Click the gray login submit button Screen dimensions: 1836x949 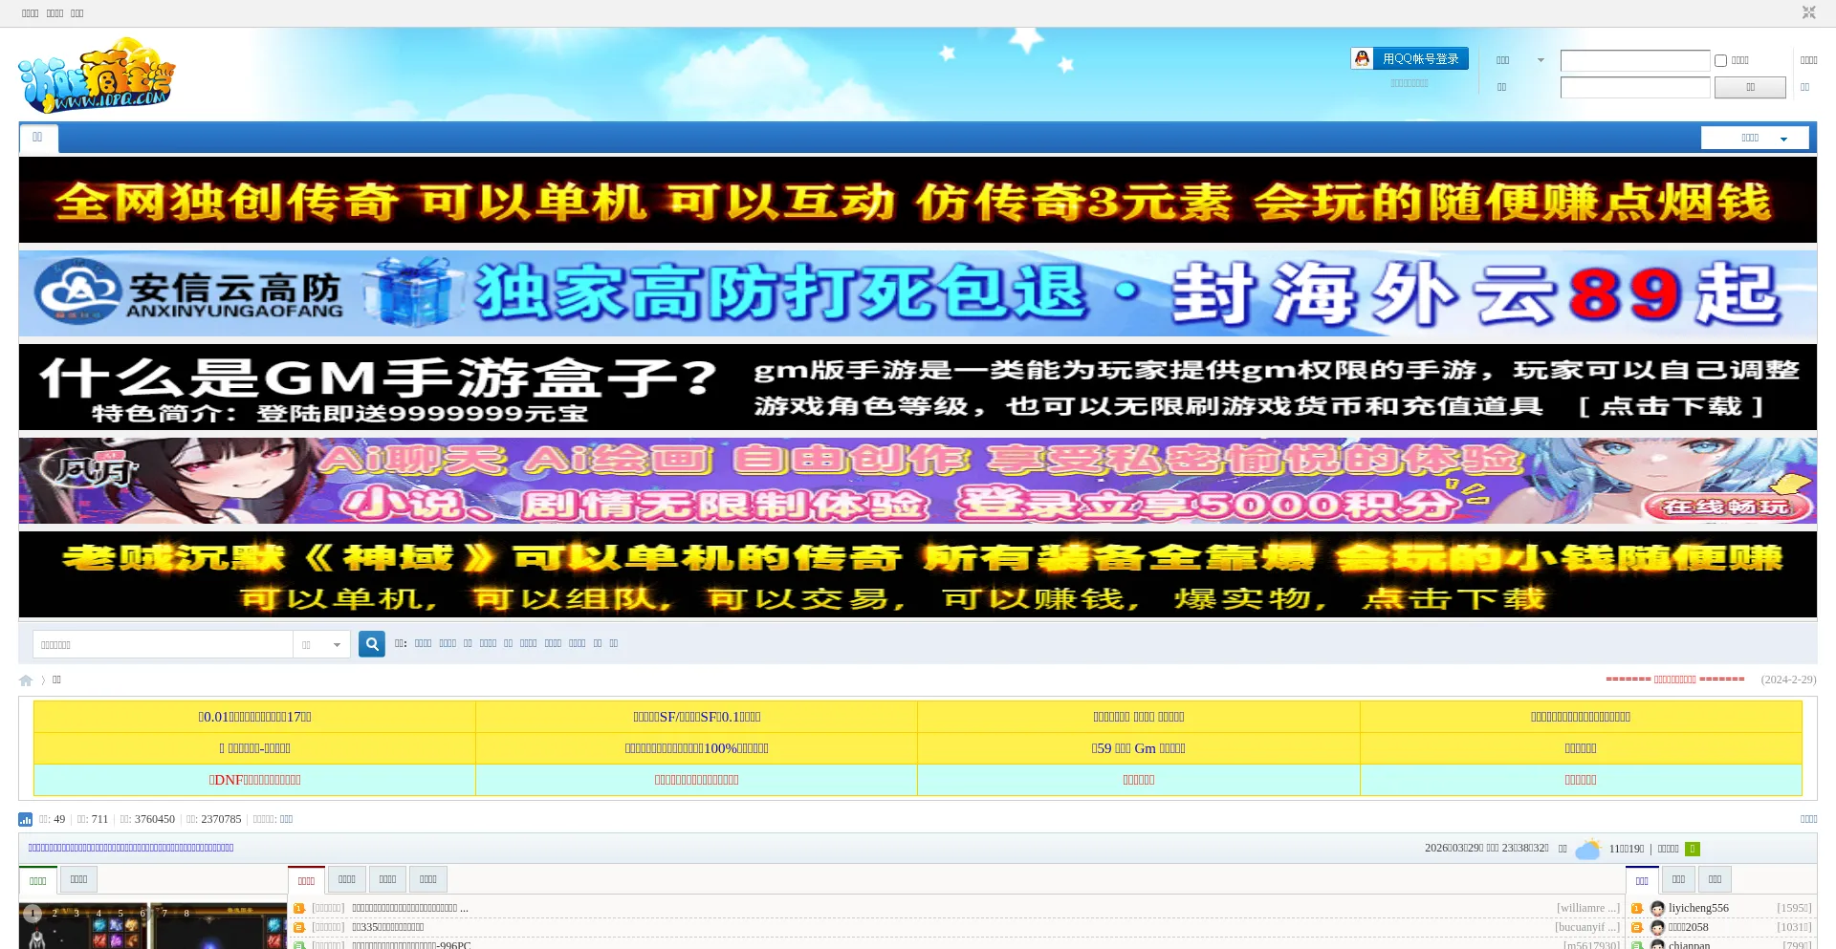click(x=1750, y=87)
